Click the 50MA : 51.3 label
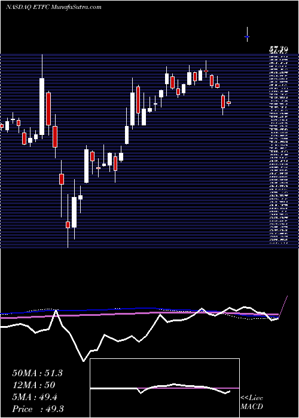Viewport: 299px width, 418px height. (x=37, y=373)
